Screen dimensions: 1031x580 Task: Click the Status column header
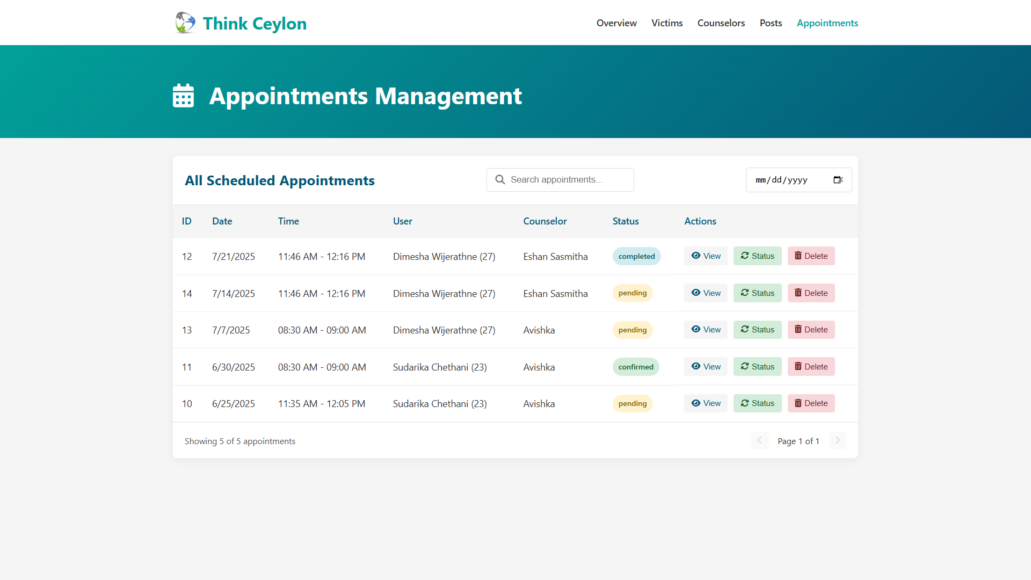coord(626,221)
